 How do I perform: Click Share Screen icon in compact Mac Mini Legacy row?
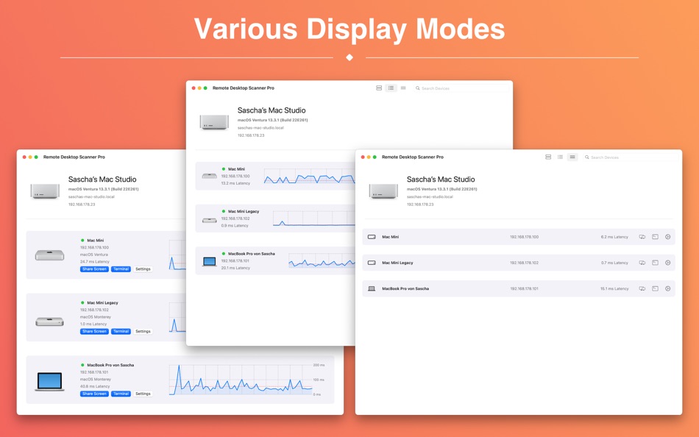[642, 263]
